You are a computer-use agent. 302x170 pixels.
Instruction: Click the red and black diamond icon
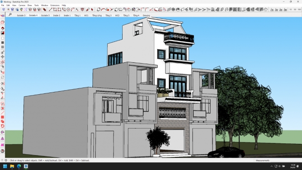point(3,28)
